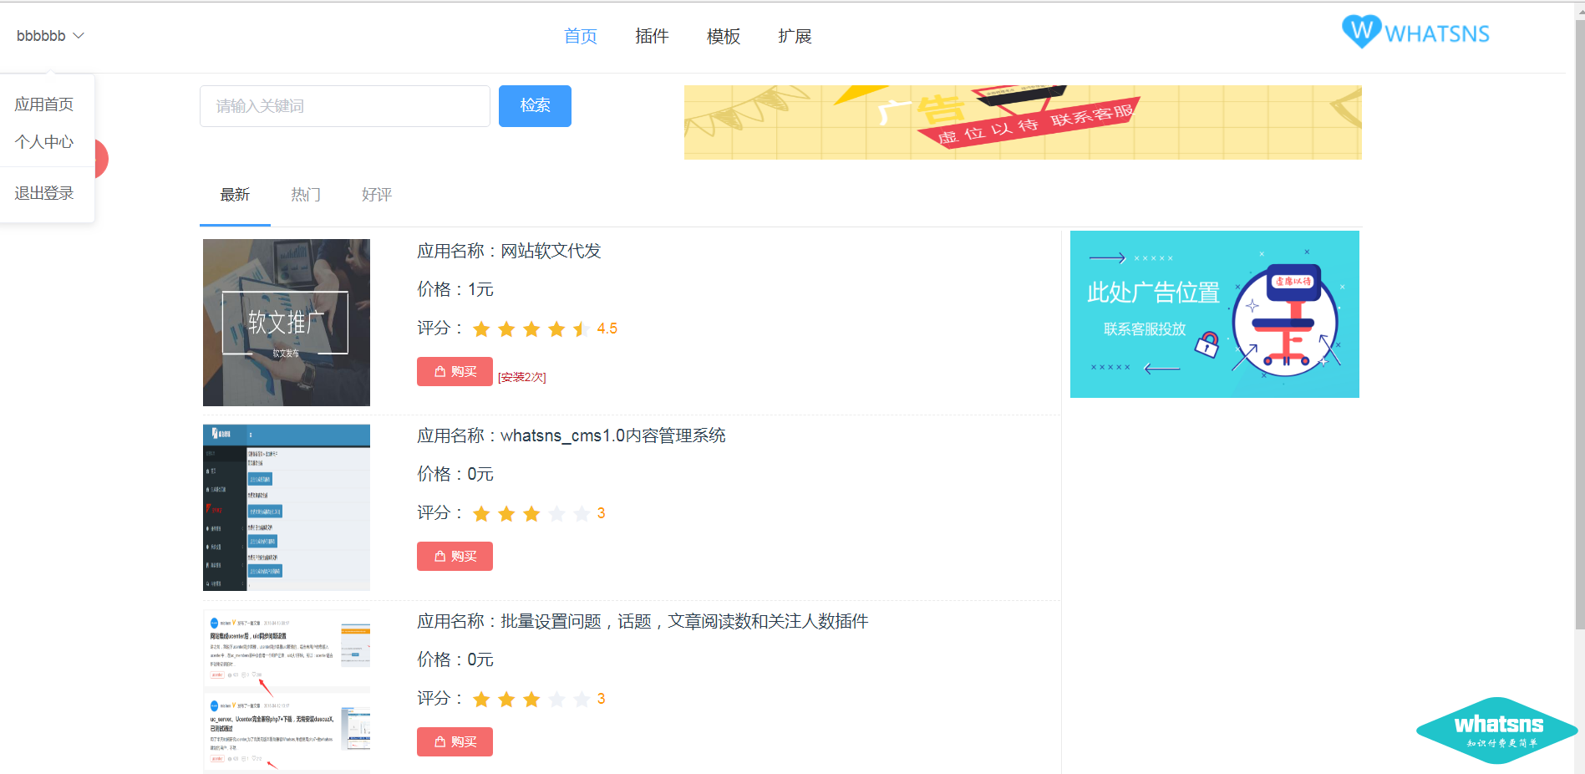The height and width of the screenshot is (774, 1585).
Task: Click first star of 网站软文代发 rating
Action: tap(481, 329)
